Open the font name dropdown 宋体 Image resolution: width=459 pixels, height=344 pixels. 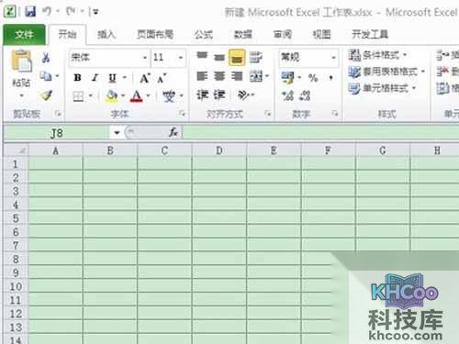145,58
